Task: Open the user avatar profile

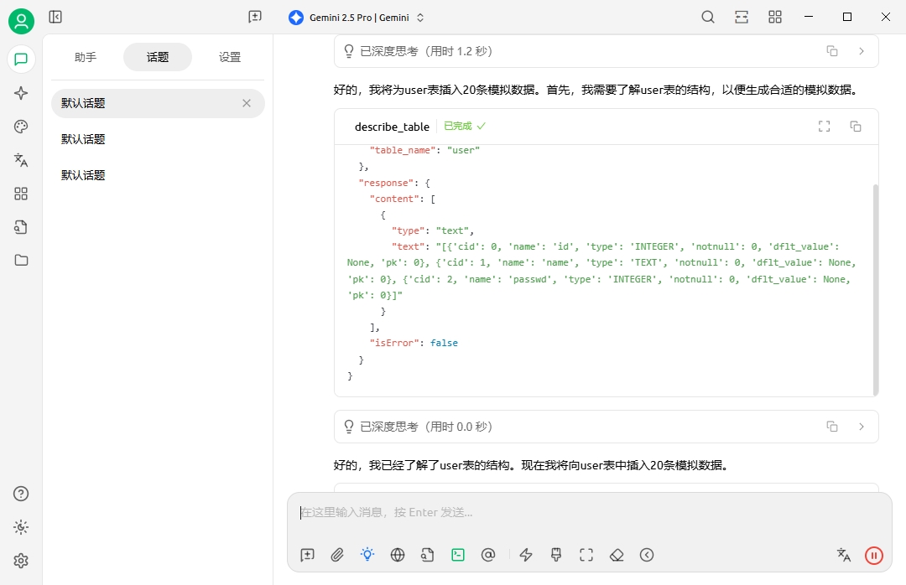Action: [21, 21]
